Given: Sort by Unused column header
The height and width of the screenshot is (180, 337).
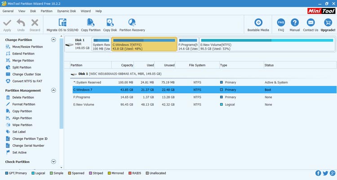Looking at the screenshot, I should (165, 65).
